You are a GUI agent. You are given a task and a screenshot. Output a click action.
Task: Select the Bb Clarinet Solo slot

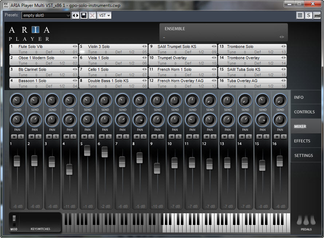[44, 72]
